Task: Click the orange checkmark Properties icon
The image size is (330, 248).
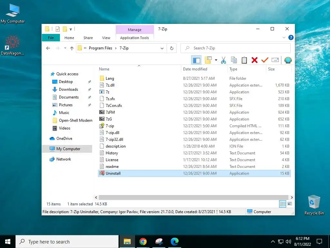Action: pos(265,60)
